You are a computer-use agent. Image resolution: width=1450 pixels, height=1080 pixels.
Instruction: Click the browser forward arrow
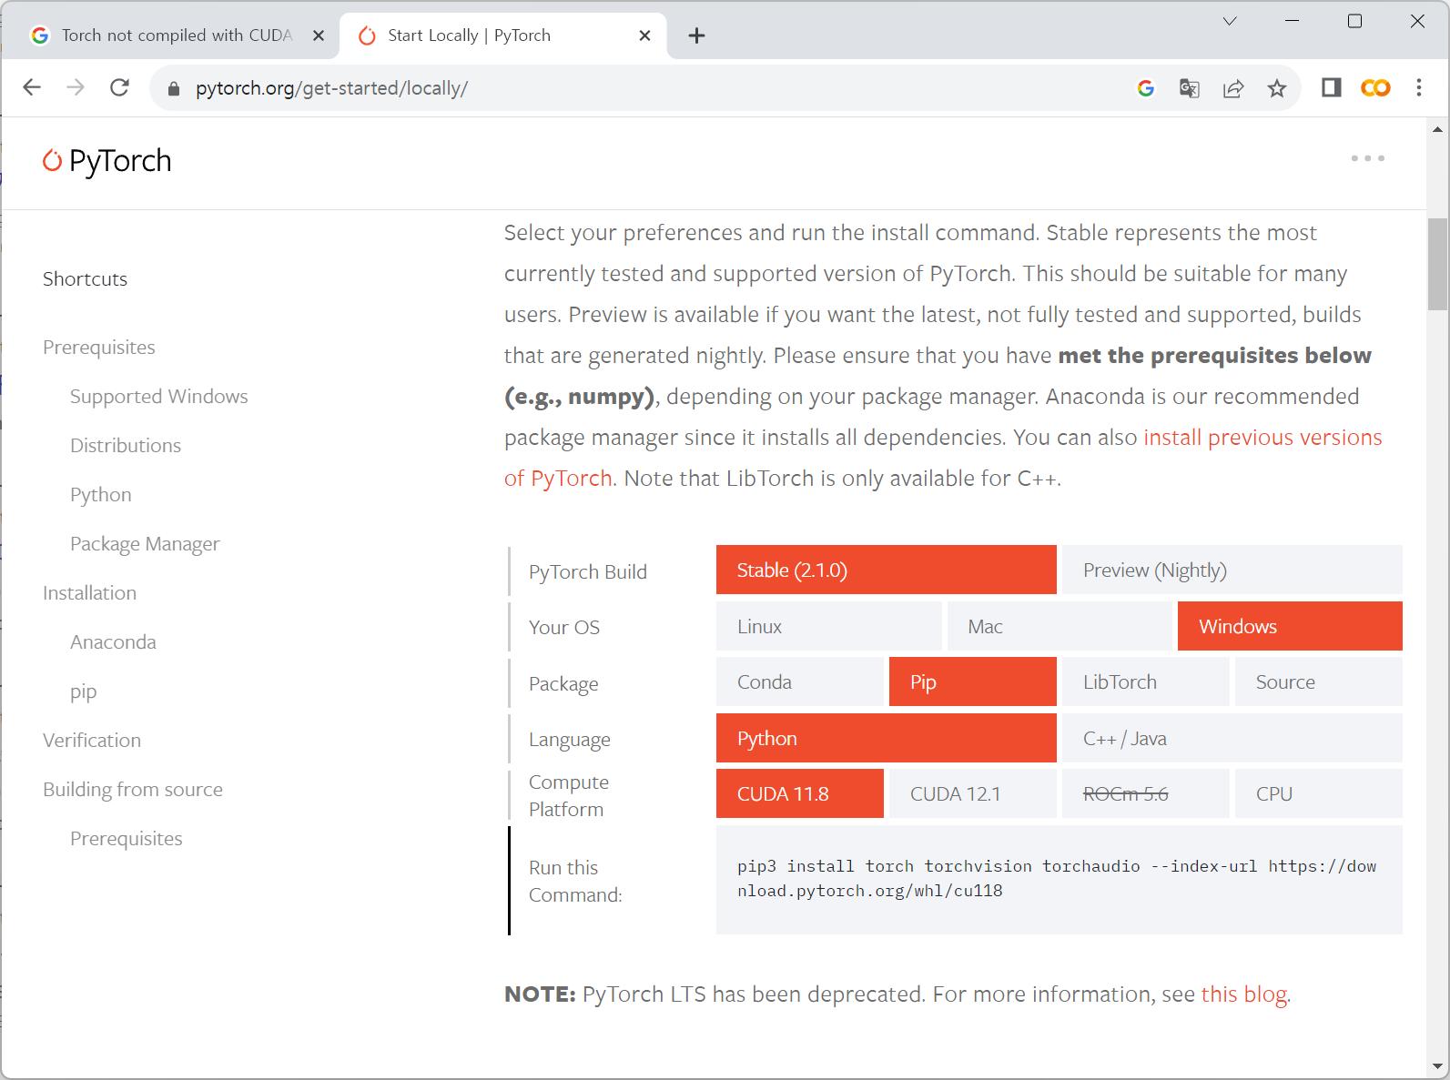coord(76,87)
